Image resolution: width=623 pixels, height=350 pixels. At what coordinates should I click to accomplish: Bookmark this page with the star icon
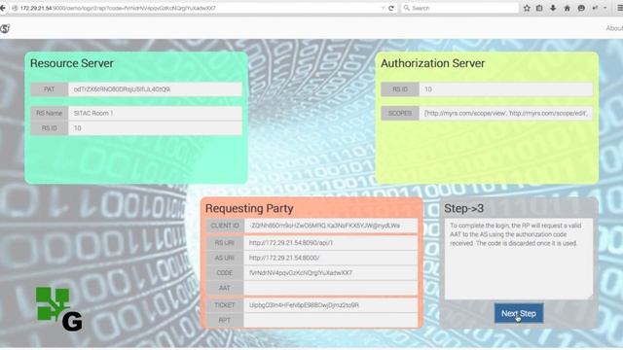click(x=527, y=8)
